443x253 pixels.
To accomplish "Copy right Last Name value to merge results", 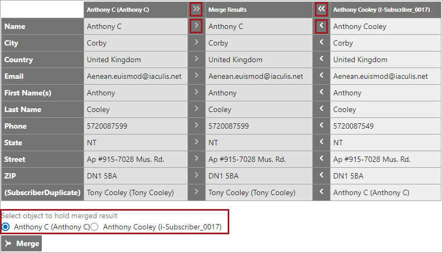I will [x=321, y=109].
